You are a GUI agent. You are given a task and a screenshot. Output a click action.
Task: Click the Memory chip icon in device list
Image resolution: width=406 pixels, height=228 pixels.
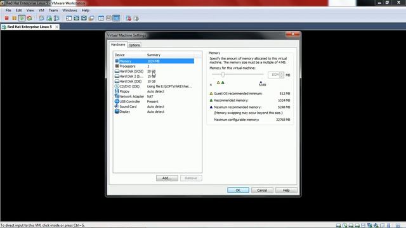click(117, 61)
